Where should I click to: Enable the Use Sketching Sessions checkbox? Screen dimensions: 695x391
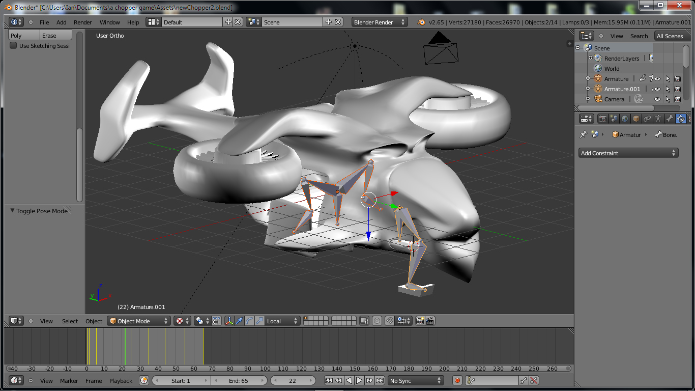click(x=14, y=45)
